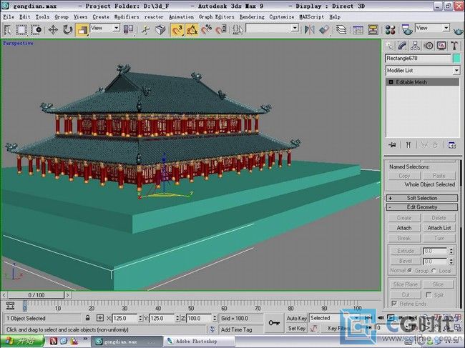The image size is (465, 348).
Task: Click the Pin Stack icon
Action: [392, 145]
